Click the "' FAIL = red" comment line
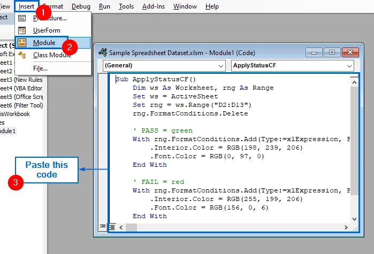Screen dimensions: 374x254 click(x=158, y=182)
